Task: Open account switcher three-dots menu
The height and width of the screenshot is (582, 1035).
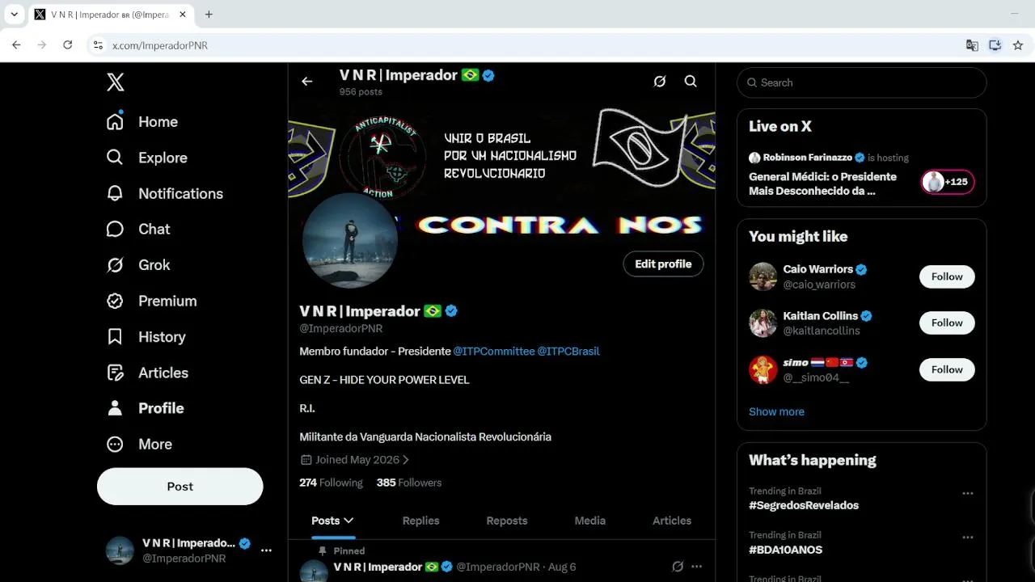Action: click(266, 550)
